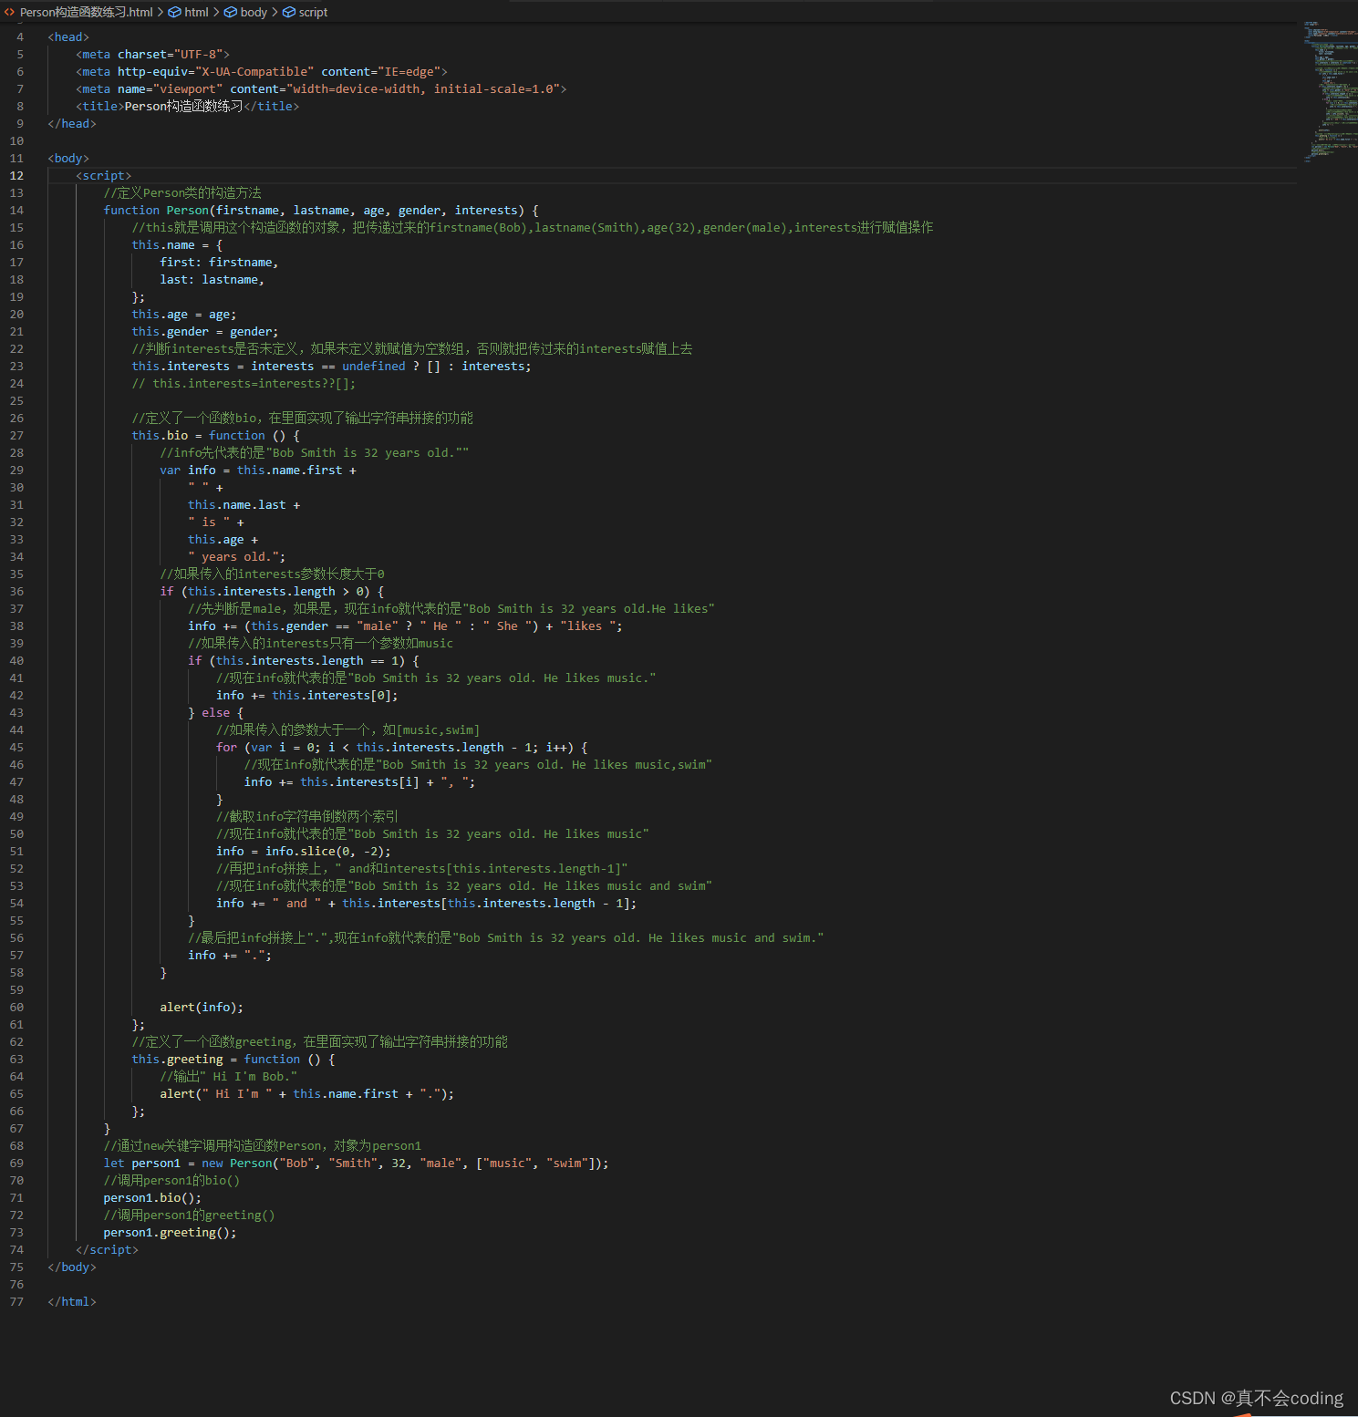
Task: Click the " years old." string literal
Action: click(x=233, y=556)
